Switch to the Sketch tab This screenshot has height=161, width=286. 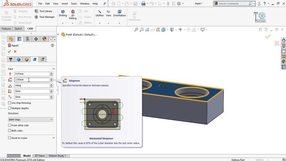(x=18, y=29)
